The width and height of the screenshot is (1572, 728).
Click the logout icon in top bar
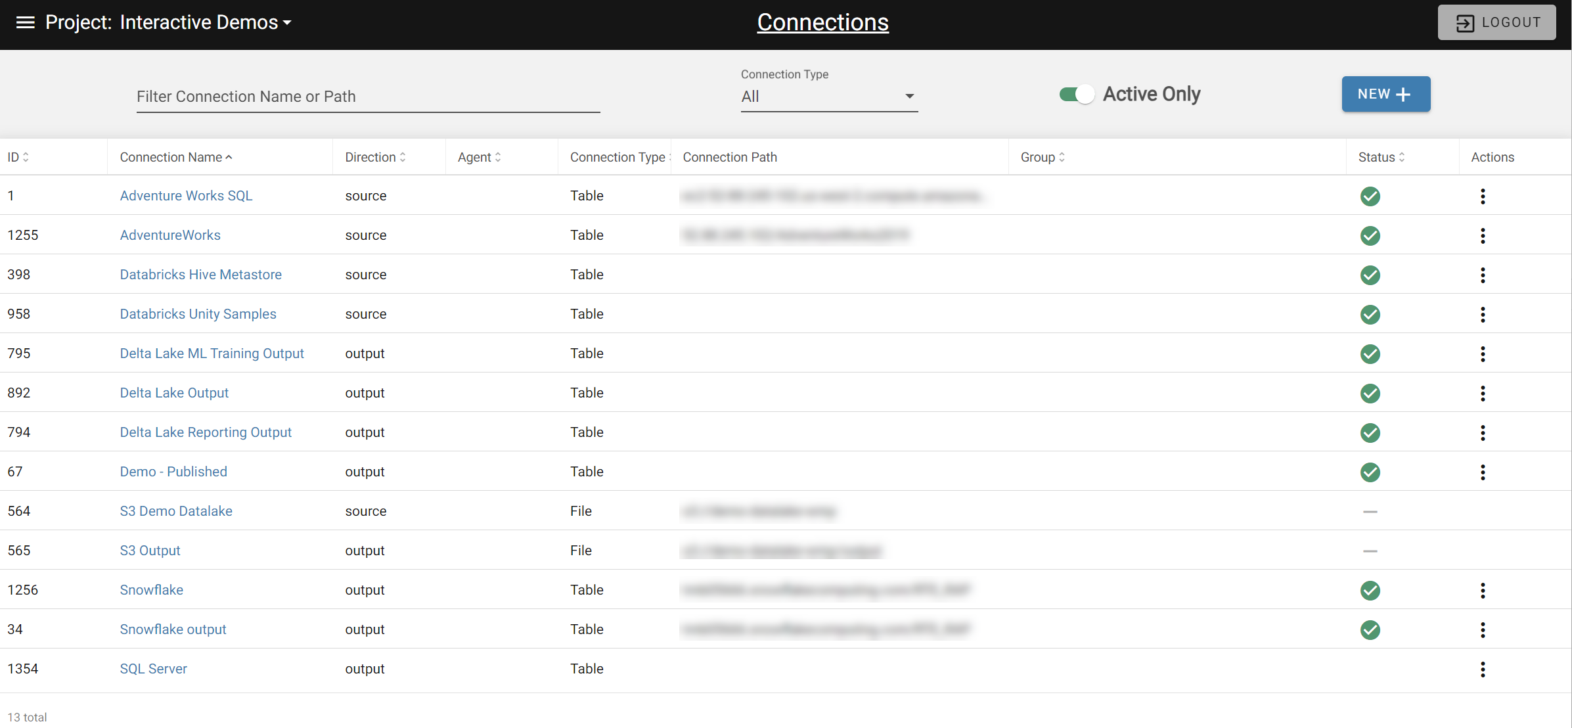click(1465, 23)
